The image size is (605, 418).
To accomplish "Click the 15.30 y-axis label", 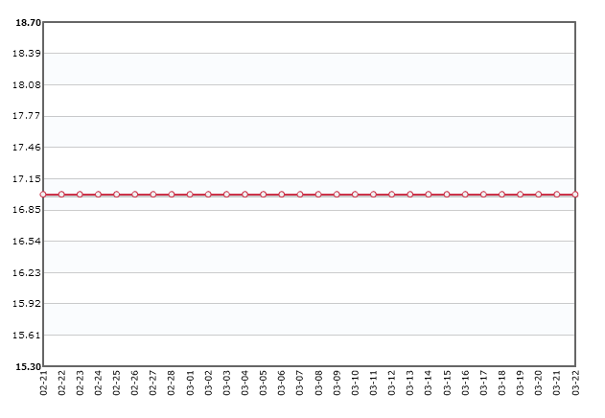I will (x=28, y=366).
